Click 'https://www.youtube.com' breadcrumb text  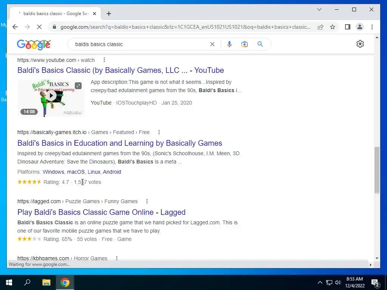coord(46,60)
